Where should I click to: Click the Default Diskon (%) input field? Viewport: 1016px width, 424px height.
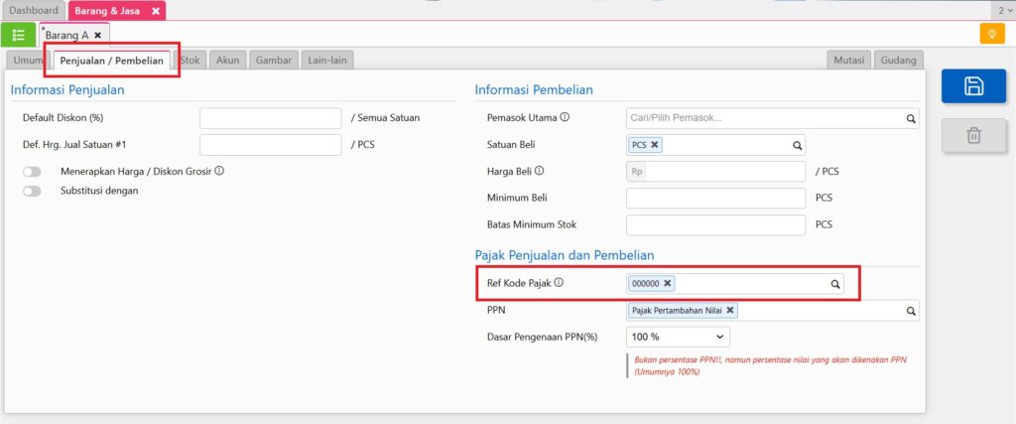270,118
